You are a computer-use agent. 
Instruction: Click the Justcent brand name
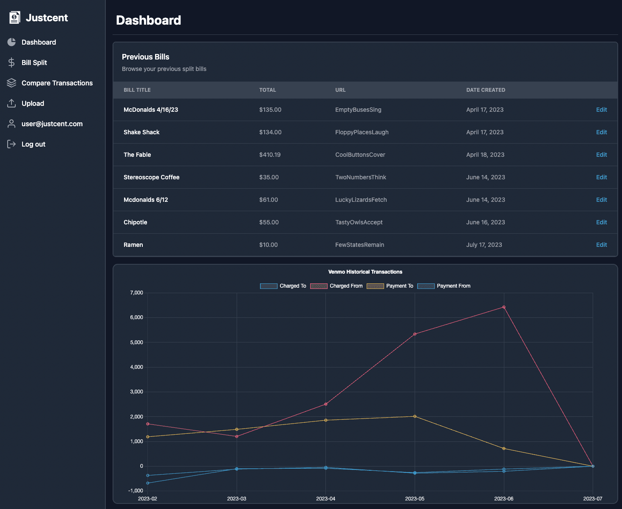click(x=47, y=18)
